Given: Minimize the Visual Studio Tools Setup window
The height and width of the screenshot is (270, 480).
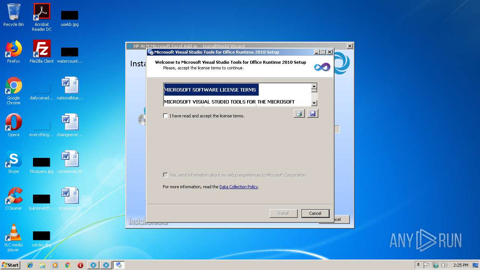Looking at the screenshot, I should coord(316,52).
